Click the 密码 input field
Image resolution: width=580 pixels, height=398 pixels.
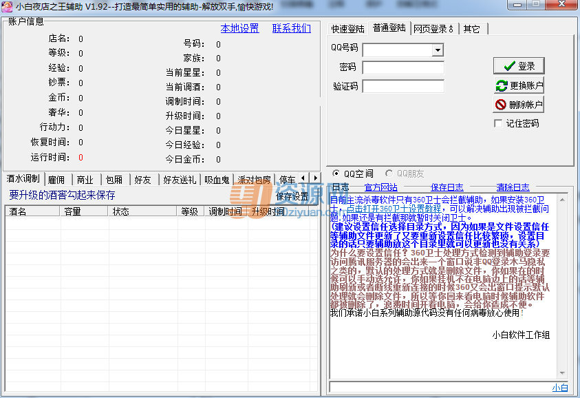pyautogui.click(x=402, y=67)
